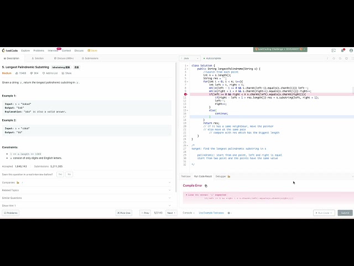Open the playground icon in the header
The height and width of the screenshot is (266, 354).
[x=334, y=50]
